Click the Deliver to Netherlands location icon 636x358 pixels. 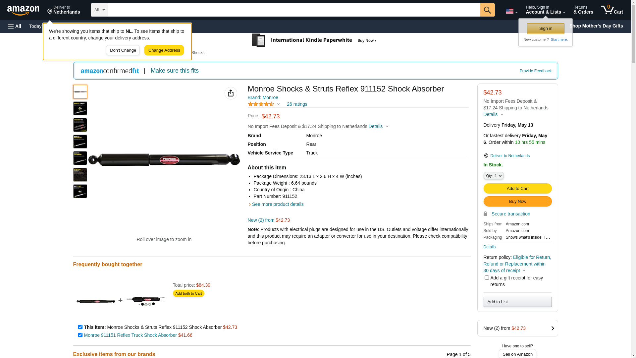pyautogui.click(x=50, y=12)
